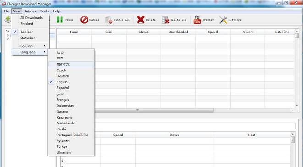
Task: Click the horizontal scrollbar thumb
Action: [154, 110]
